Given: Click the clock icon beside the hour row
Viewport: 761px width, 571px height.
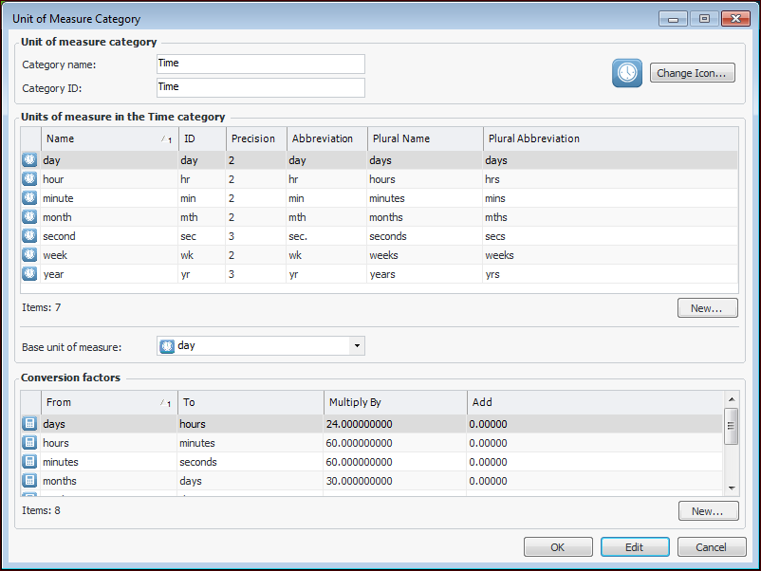Looking at the screenshot, I should click(29, 179).
